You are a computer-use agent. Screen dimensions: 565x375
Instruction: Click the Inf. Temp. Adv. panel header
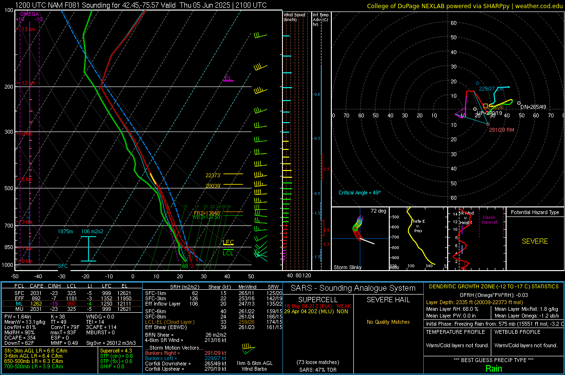coord(321,20)
